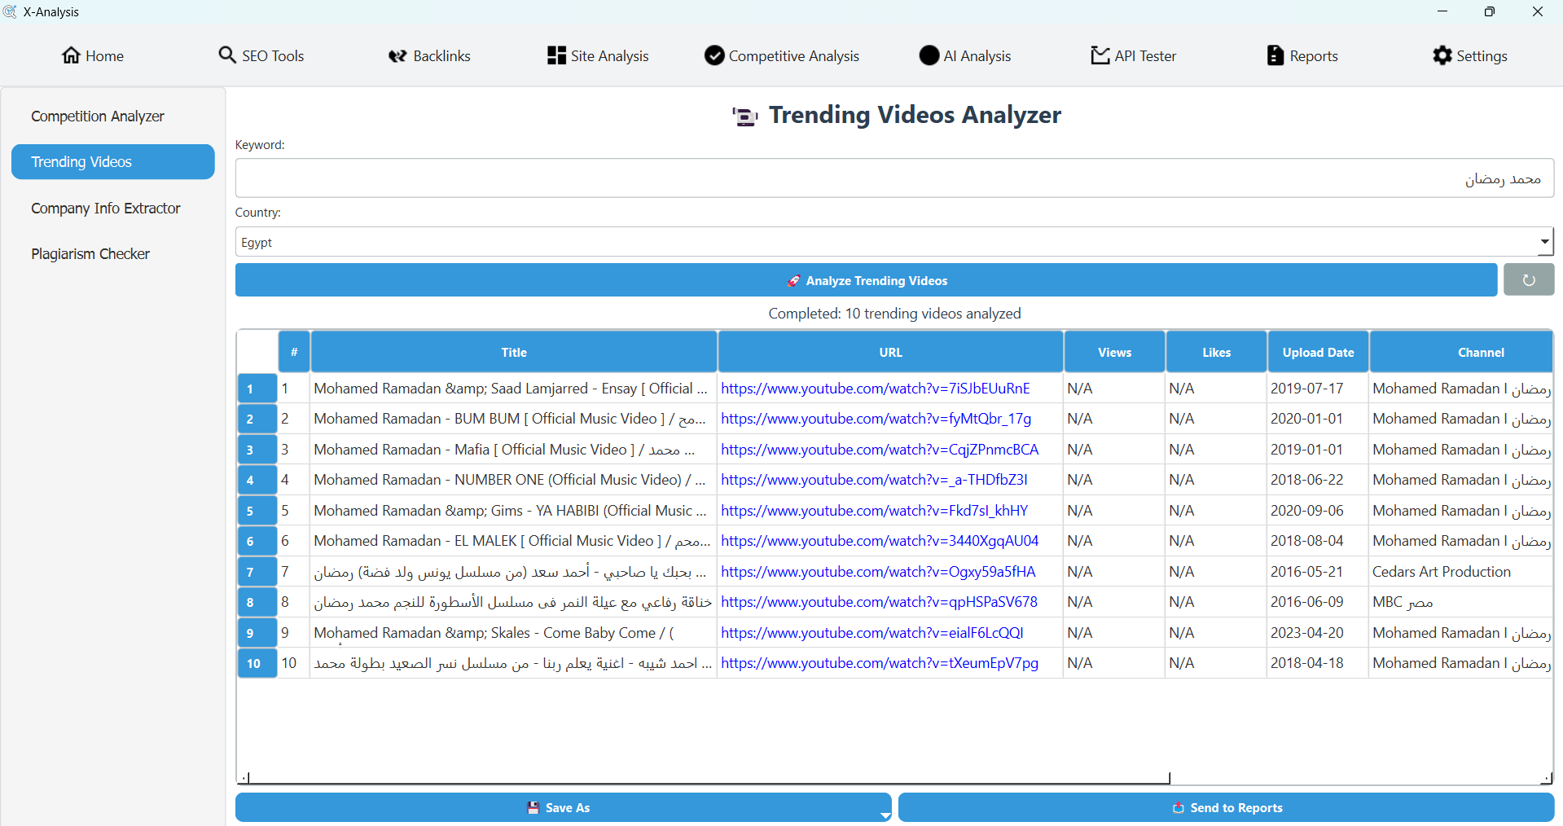Open the Fkd7sI_khHY YouTube link
The height and width of the screenshot is (826, 1563).
click(874, 511)
